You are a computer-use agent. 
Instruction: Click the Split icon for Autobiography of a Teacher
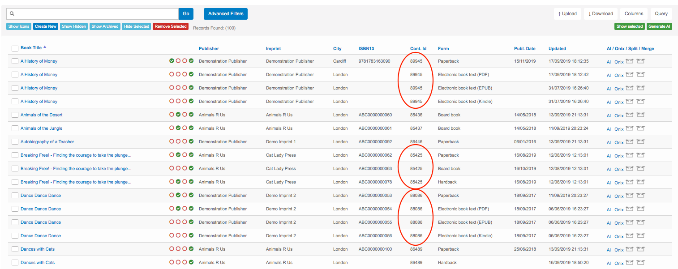click(629, 142)
